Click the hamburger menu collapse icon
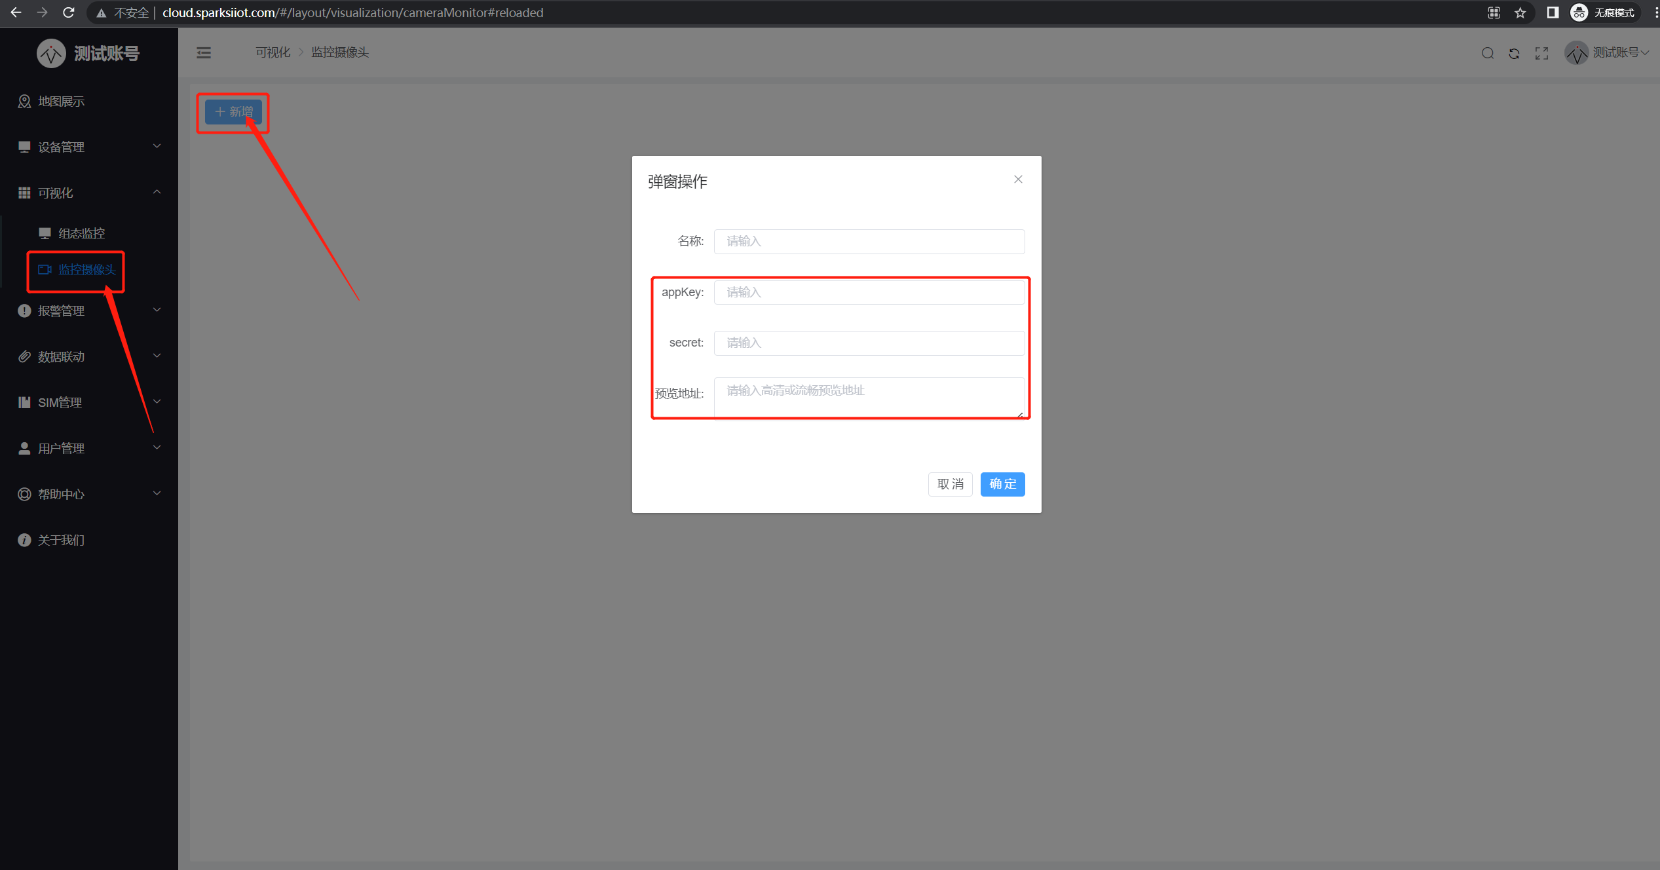This screenshot has height=870, width=1660. [204, 52]
